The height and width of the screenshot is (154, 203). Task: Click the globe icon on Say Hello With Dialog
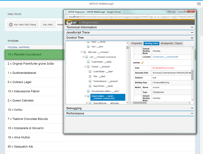[x=11, y=24]
